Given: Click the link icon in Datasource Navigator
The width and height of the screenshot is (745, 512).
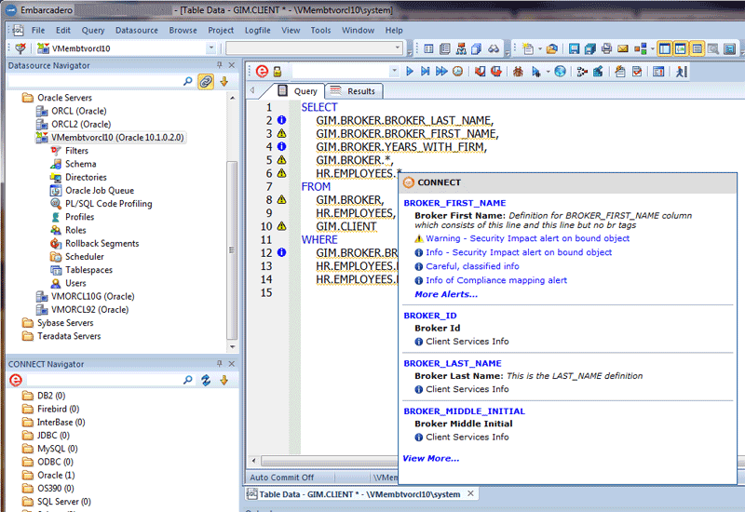Looking at the screenshot, I should pos(206,81).
